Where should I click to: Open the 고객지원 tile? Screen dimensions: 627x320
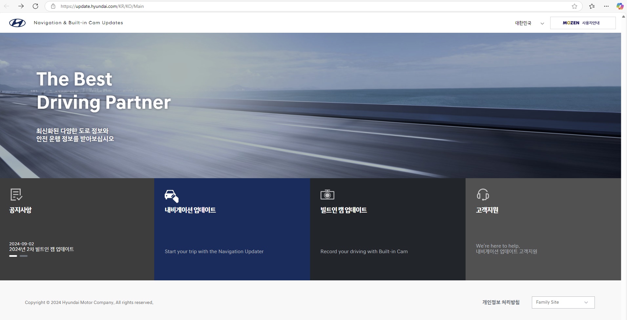543,229
